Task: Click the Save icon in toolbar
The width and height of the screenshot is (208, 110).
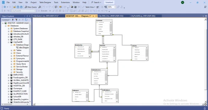Action: 18,7
